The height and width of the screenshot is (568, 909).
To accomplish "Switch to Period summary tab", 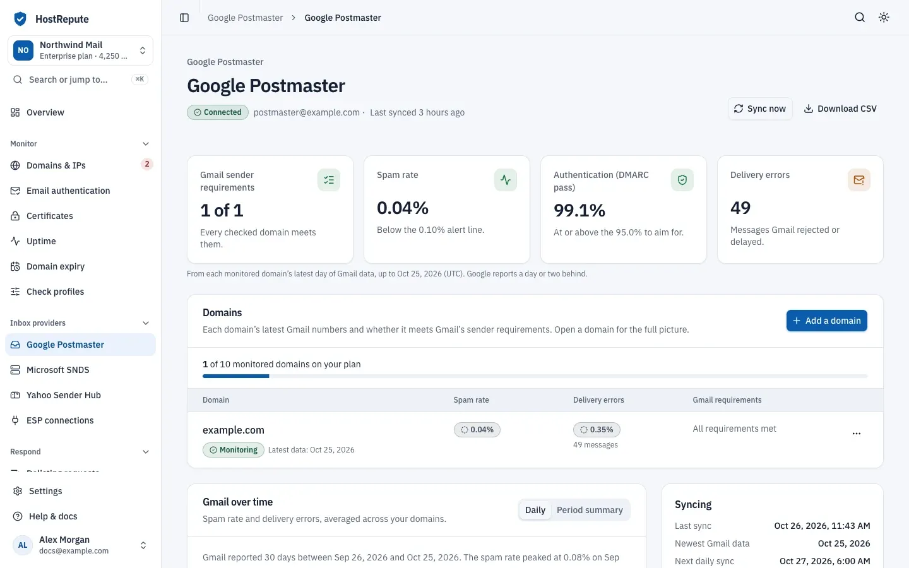I will point(590,510).
